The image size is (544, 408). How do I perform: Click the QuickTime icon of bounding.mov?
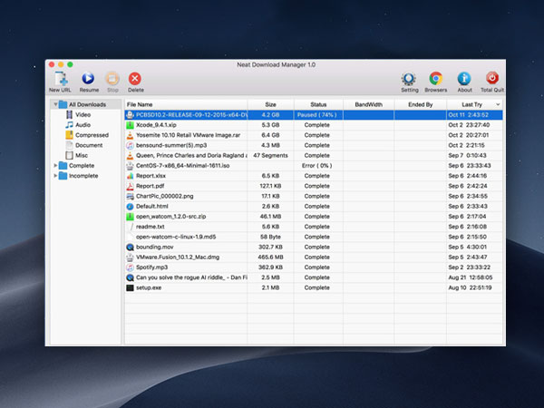(x=130, y=247)
